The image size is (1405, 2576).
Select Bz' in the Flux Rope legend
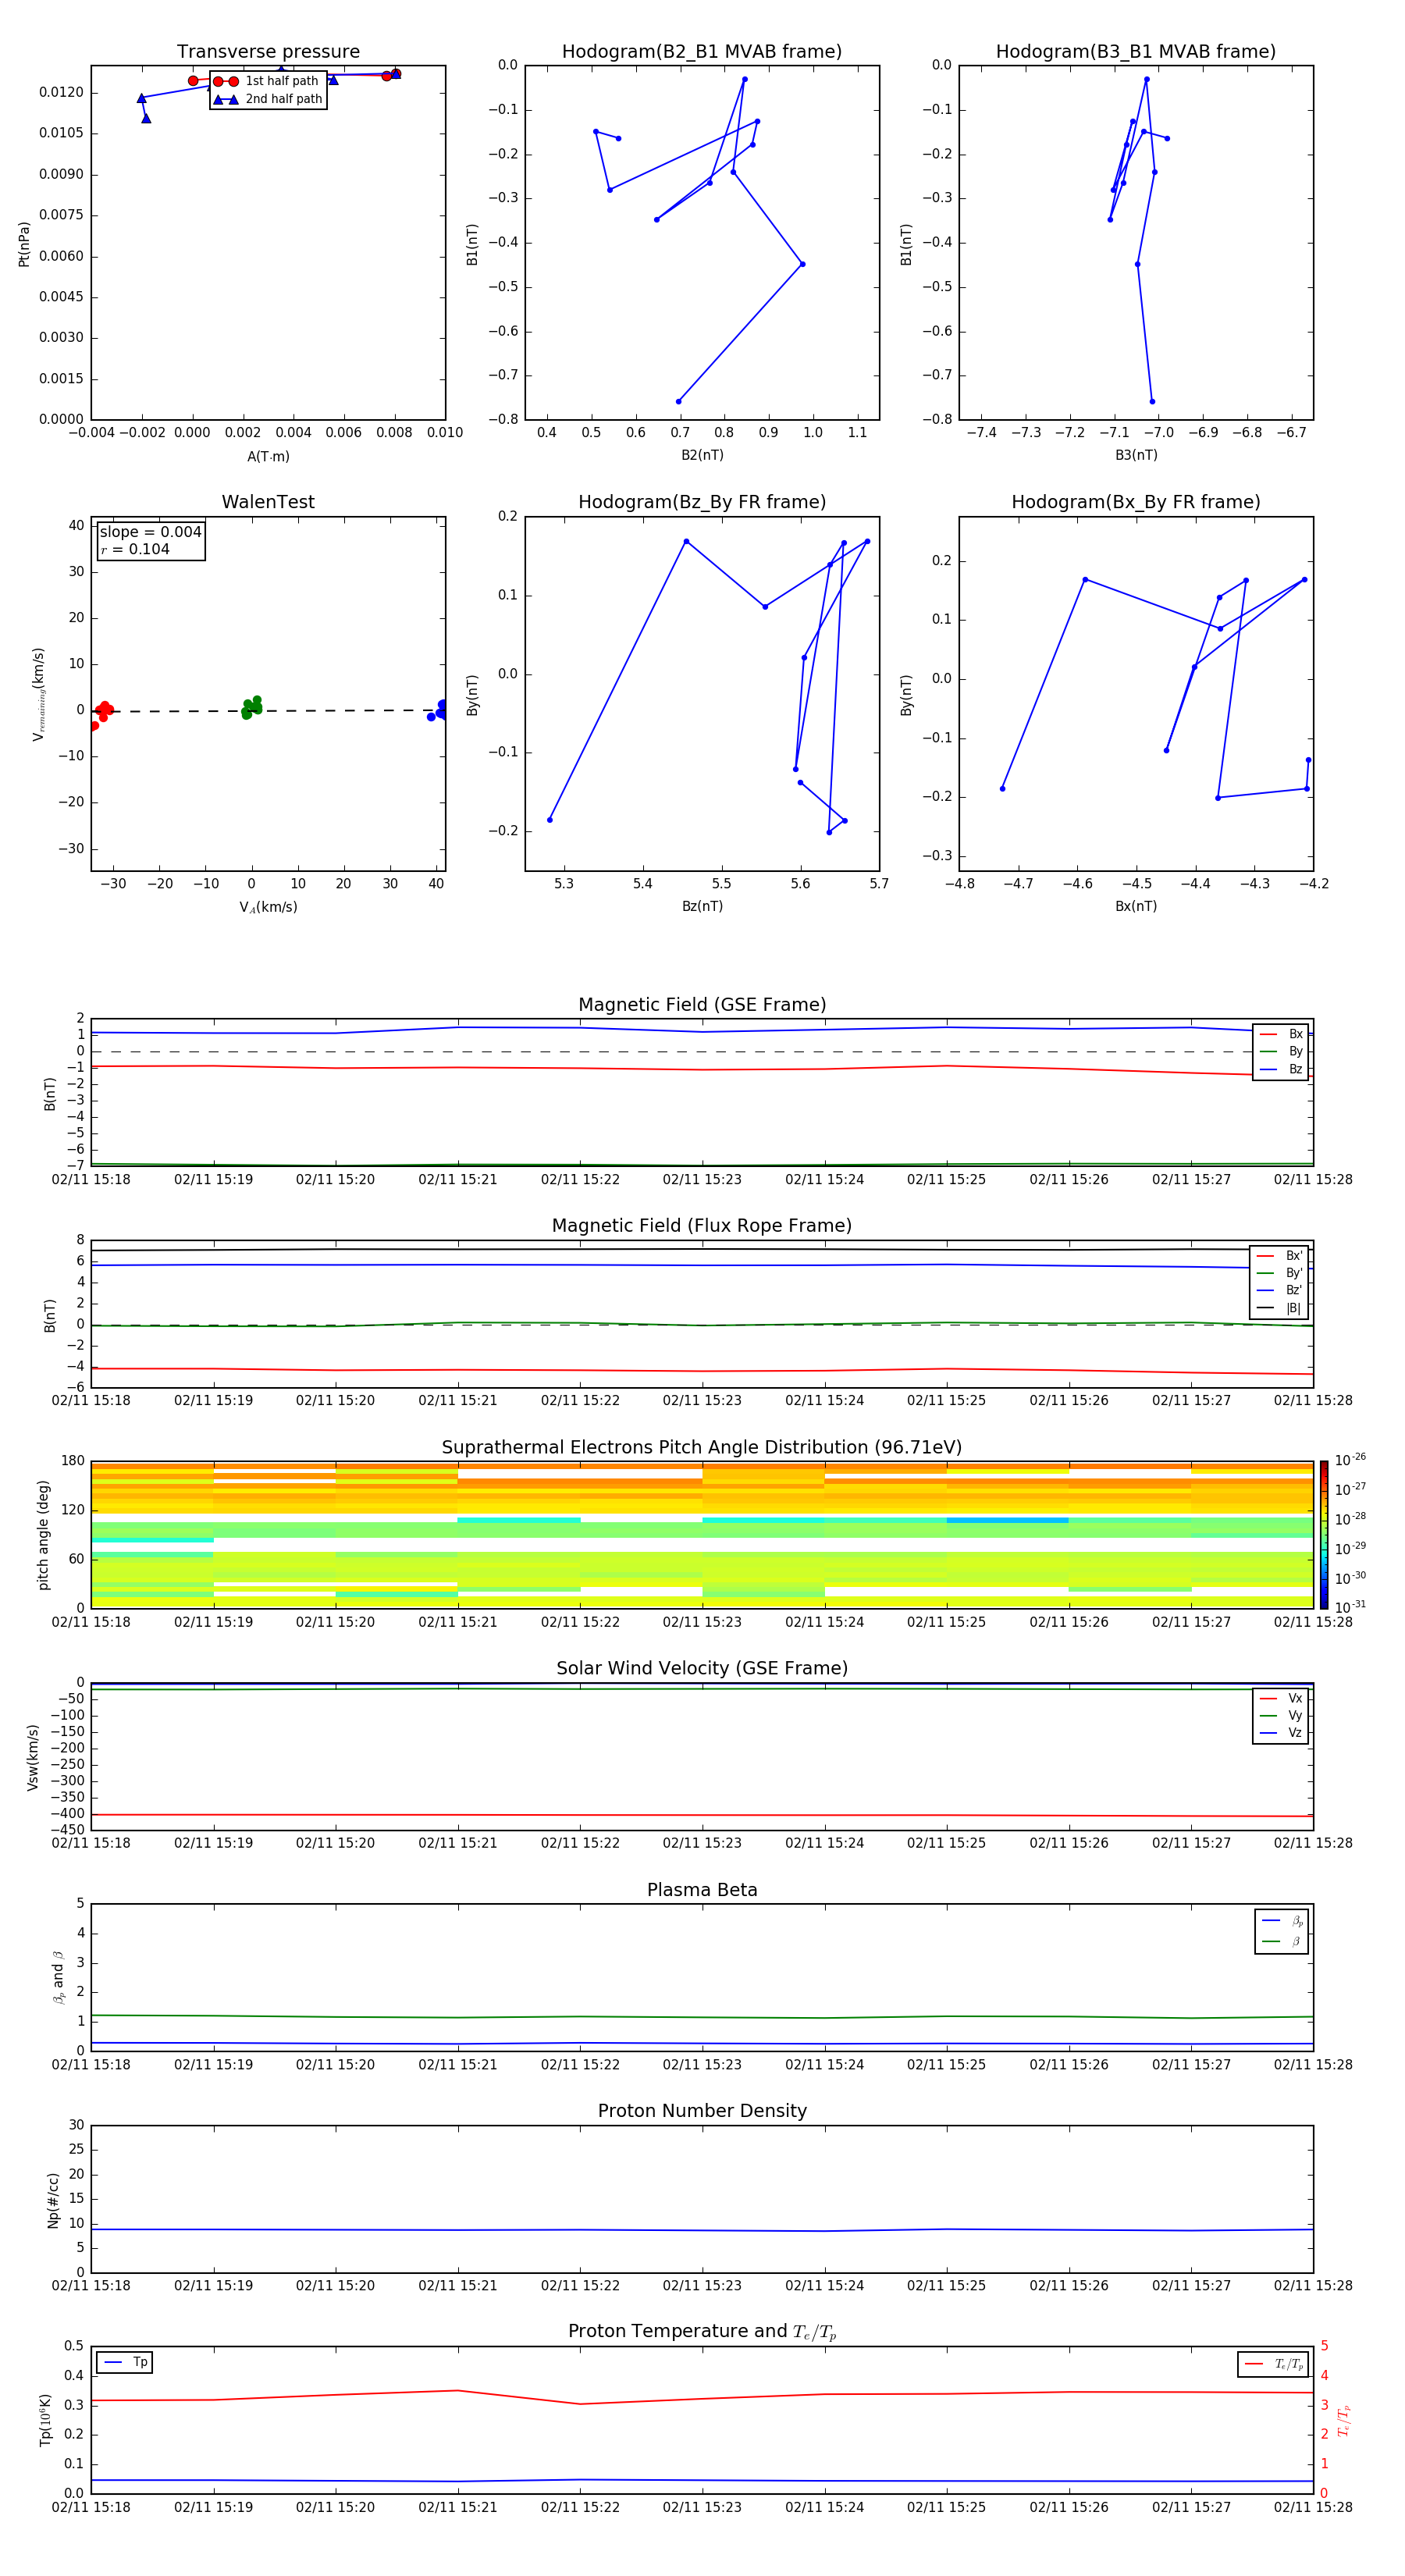pos(1280,1291)
